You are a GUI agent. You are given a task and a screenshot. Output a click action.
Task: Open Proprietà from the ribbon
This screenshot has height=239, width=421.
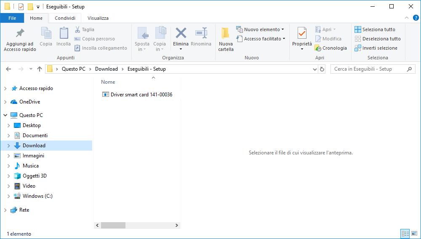tap(302, 33)
